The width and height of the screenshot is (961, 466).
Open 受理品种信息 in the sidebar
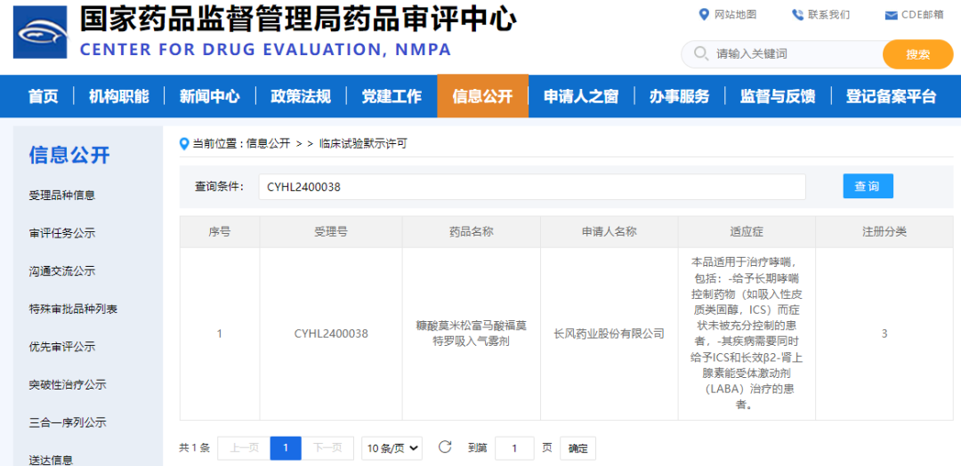coord(61,195)
